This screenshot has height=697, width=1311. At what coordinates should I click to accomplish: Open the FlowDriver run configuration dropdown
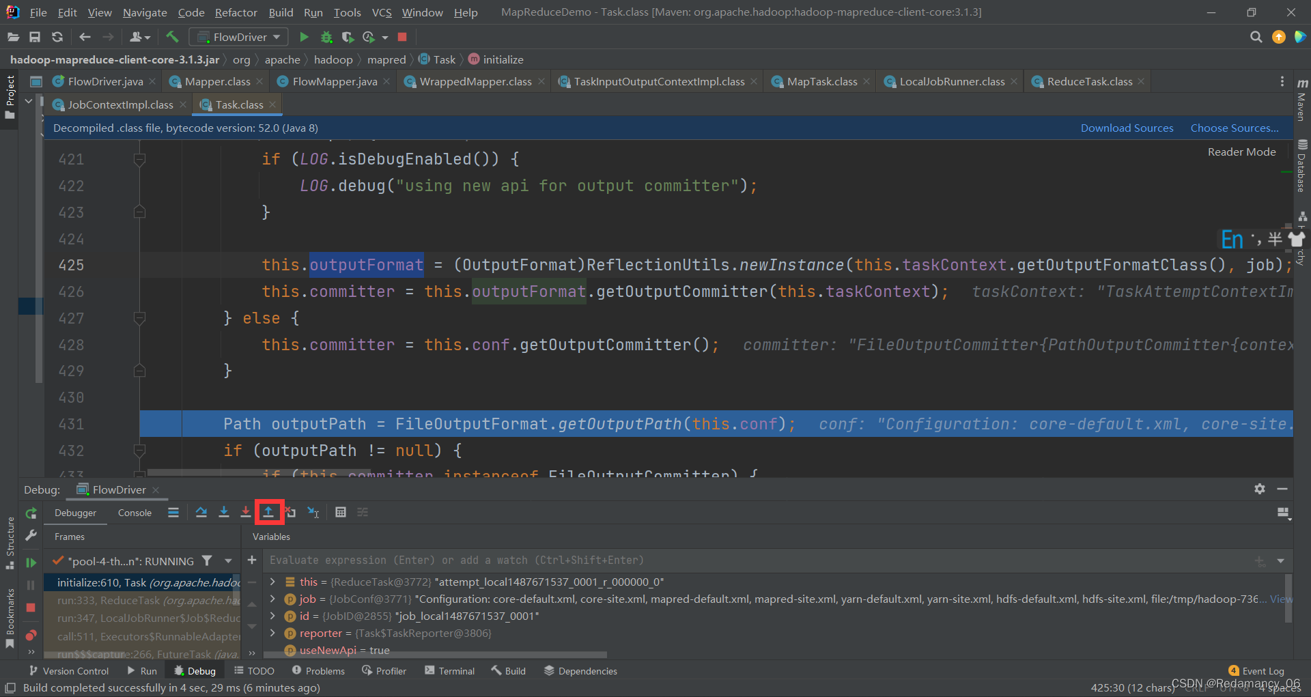pos(238,37)
